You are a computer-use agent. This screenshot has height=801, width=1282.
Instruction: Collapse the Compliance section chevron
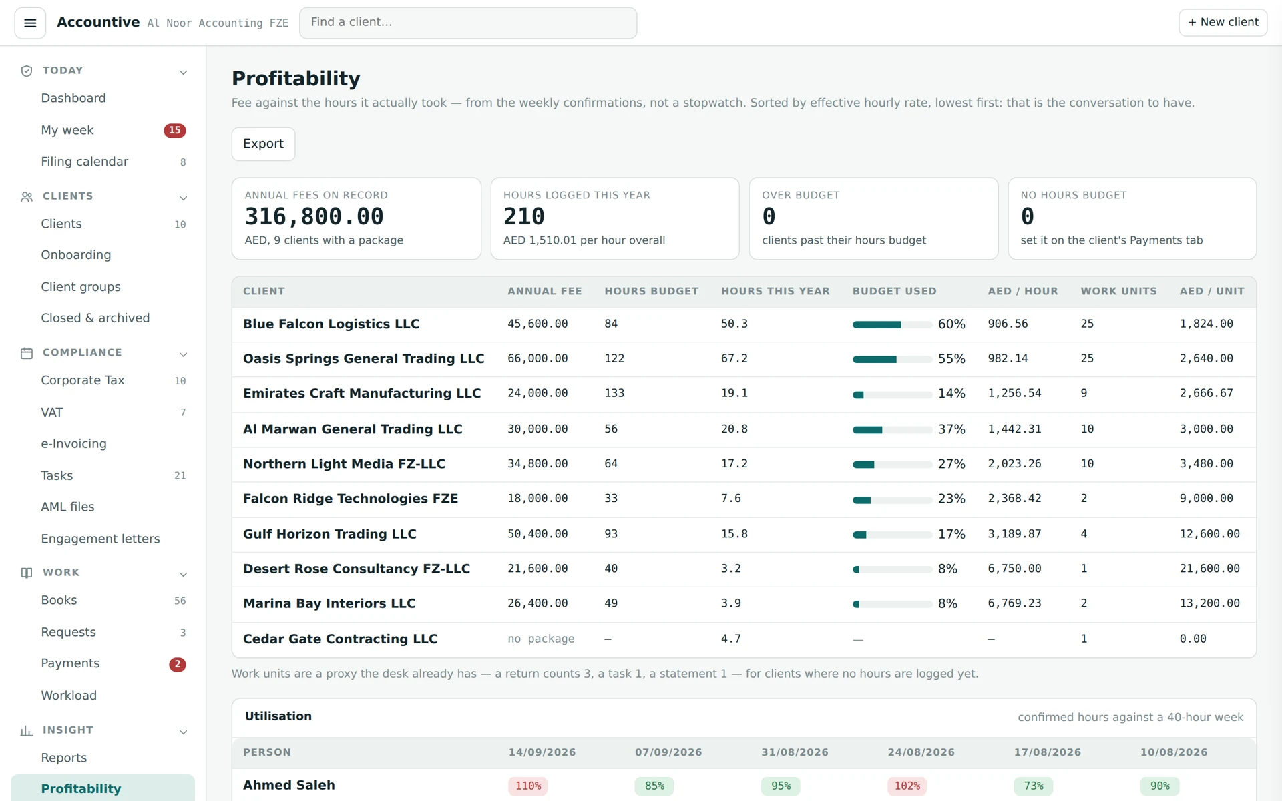[184, 354]
